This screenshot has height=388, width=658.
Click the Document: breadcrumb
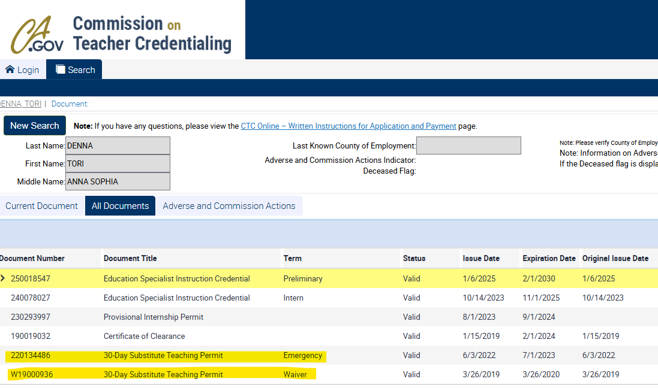pos(70,104)
